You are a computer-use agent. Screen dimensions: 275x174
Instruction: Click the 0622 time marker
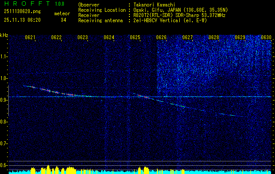click(x=56, y=37)
